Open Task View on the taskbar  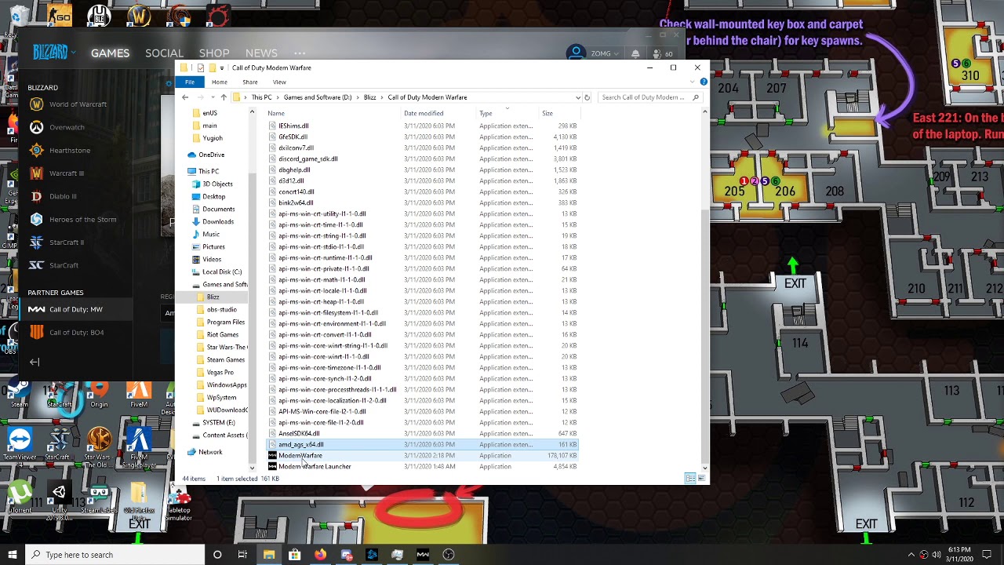click(242, 555)
